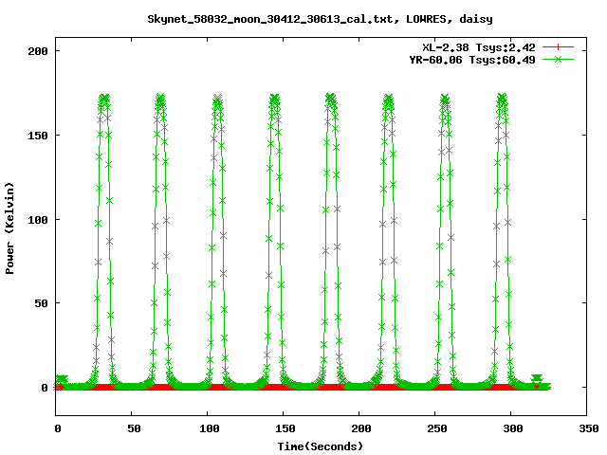Click the red legend line sample
This screenshot has width=607, height=455.
pos(558,47)
